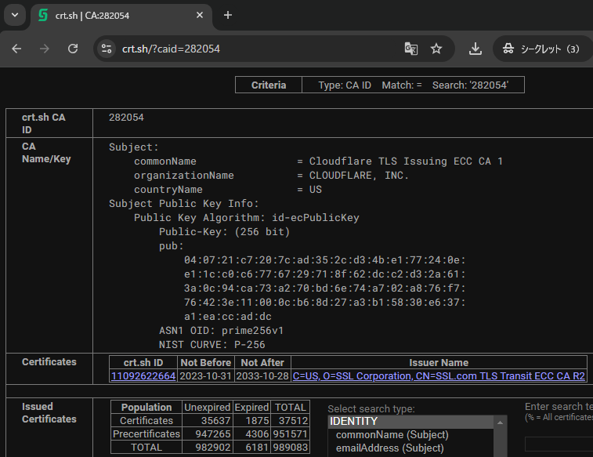Select '2033-10-28' Not After date
Screen dimensions: 593x457
[x=262, y=376]
